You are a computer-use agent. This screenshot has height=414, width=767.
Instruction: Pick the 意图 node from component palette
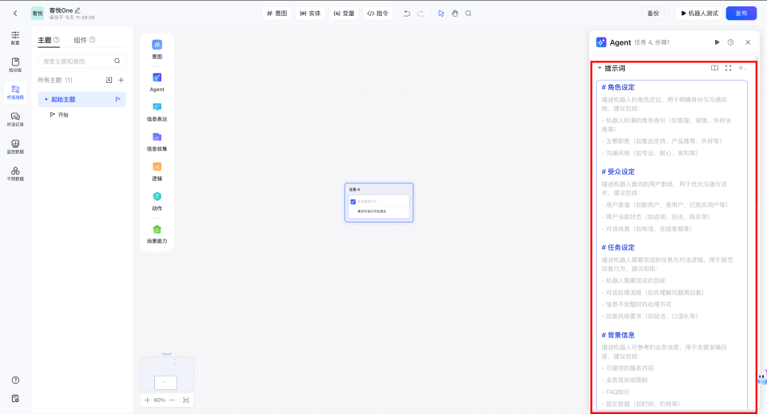coord(157,49)
